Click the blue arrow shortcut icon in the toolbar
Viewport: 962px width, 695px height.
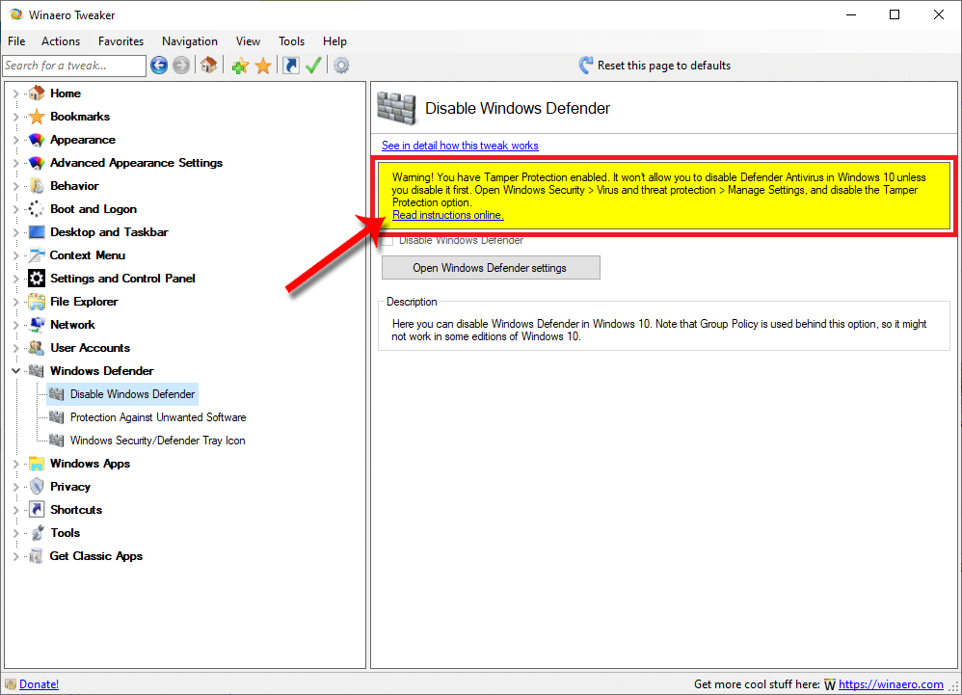[x=291, y=65]
